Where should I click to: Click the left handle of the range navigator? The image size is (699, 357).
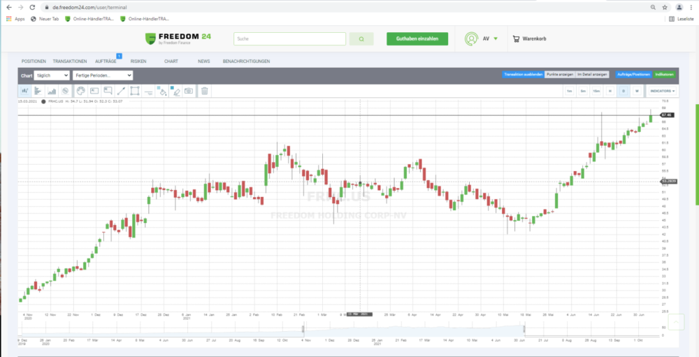pyautogui.click(x=303, y=329)
